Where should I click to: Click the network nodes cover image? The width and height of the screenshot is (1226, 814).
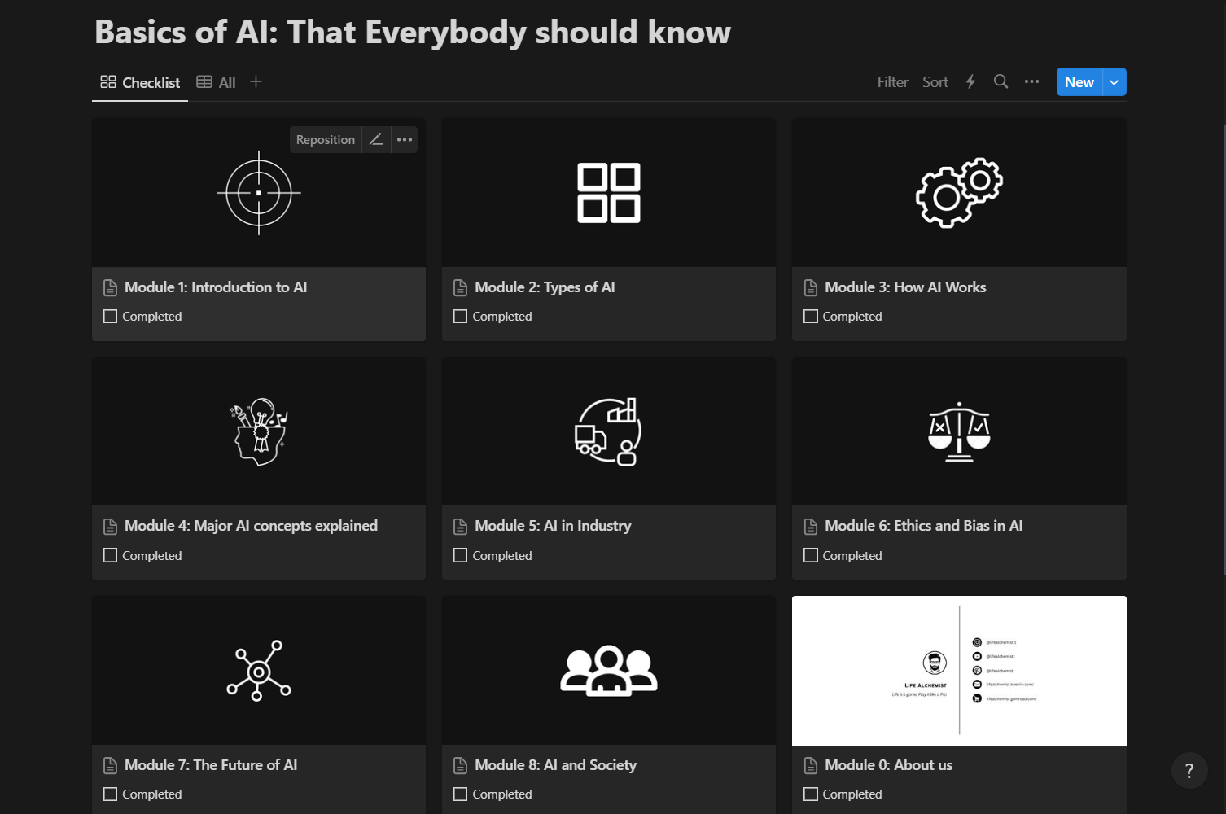point(259,671)
